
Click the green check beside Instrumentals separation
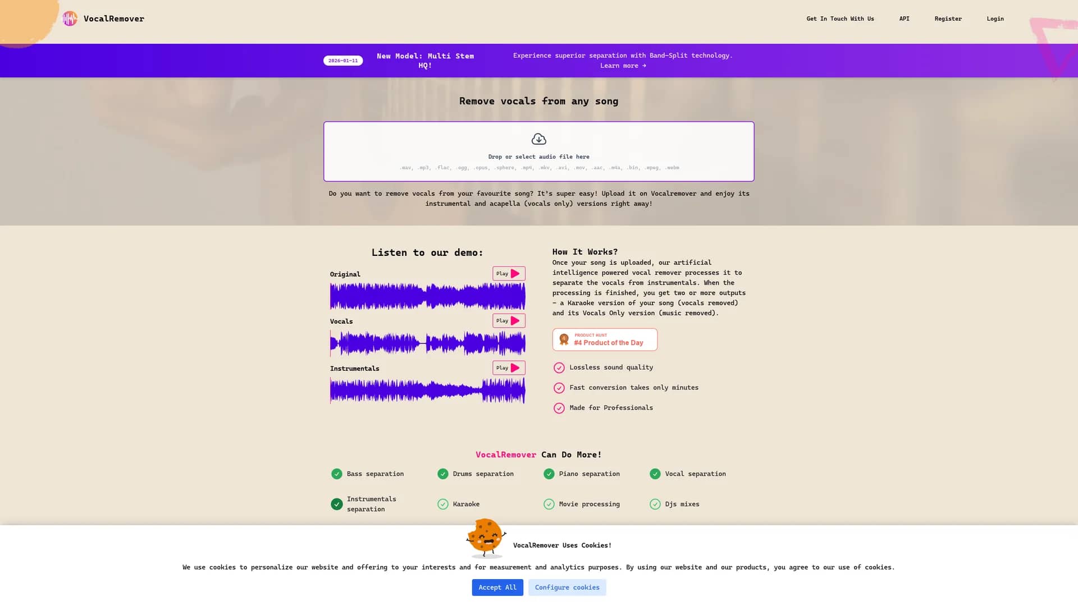[336, 504]
